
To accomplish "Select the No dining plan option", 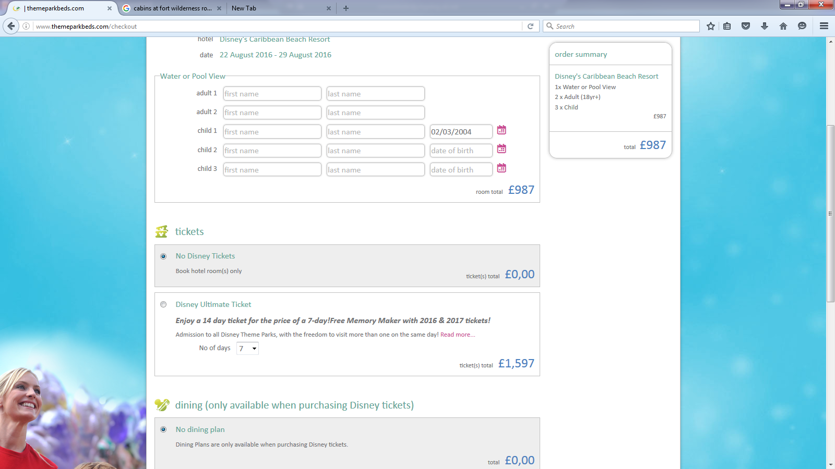I will pos(163,429).
